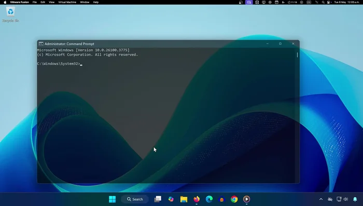
Task: Open the View menu
Action: click(x=52, y=2)
